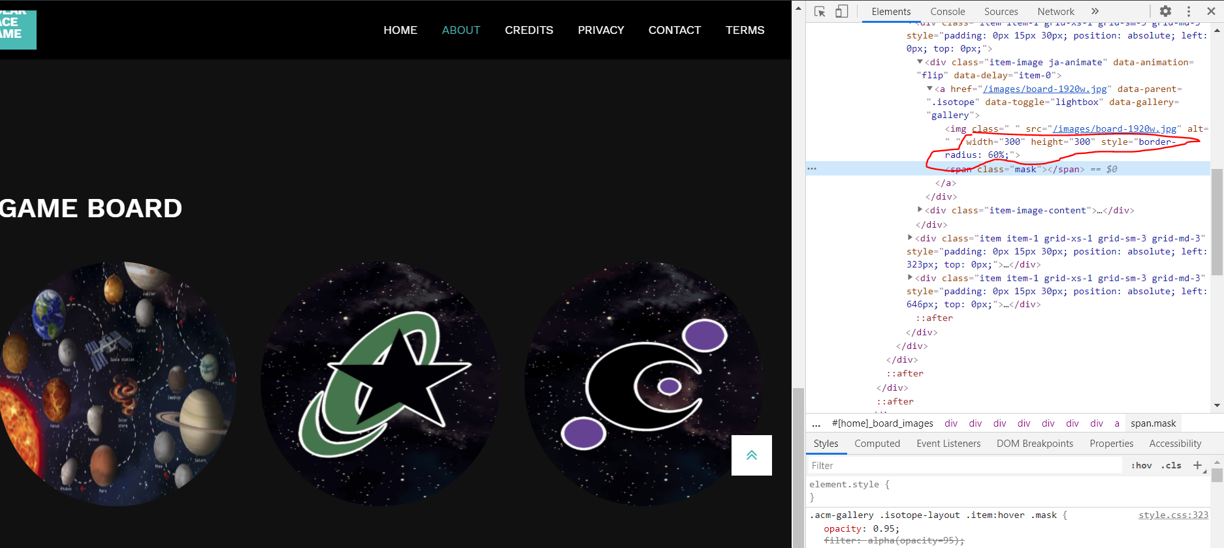Add a new style rule with plus icon

click(x=1197, y=465)
